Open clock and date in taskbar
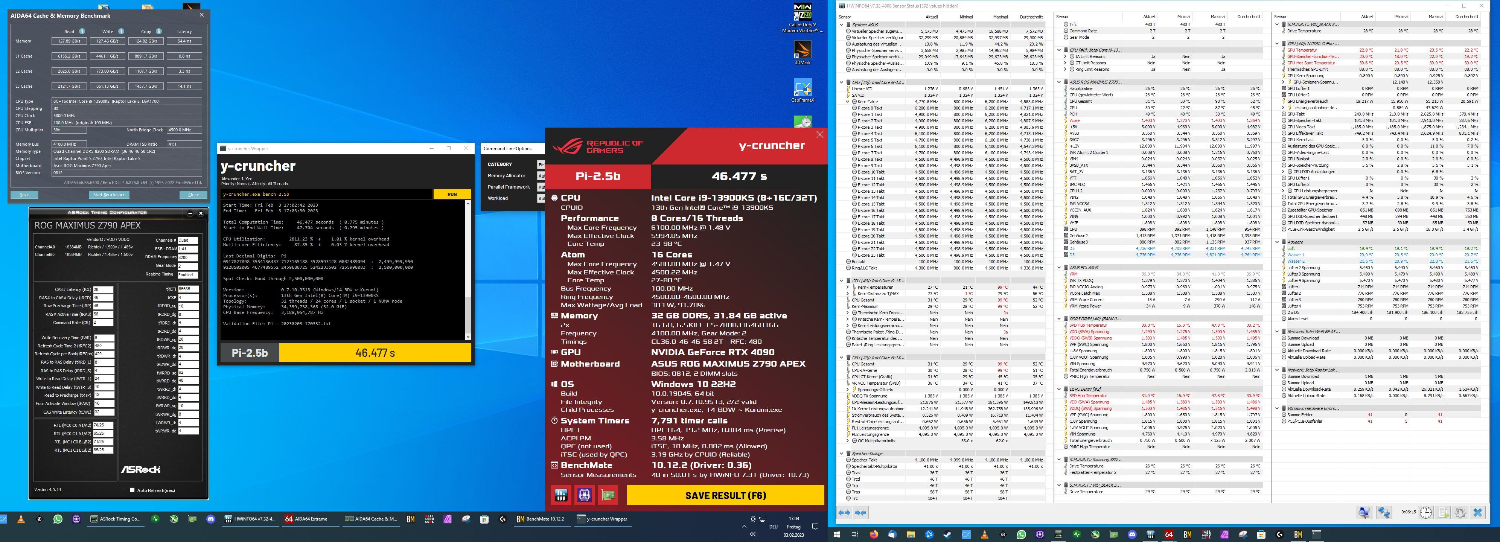 794,526
